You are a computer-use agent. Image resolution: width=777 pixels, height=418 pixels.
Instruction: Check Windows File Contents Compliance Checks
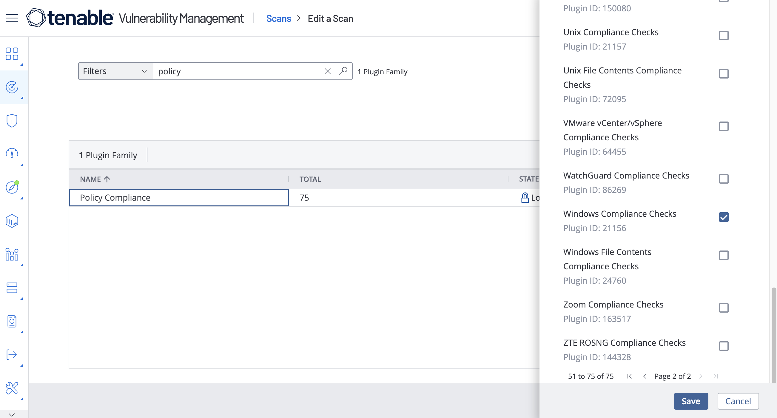[x=724, y=255]
